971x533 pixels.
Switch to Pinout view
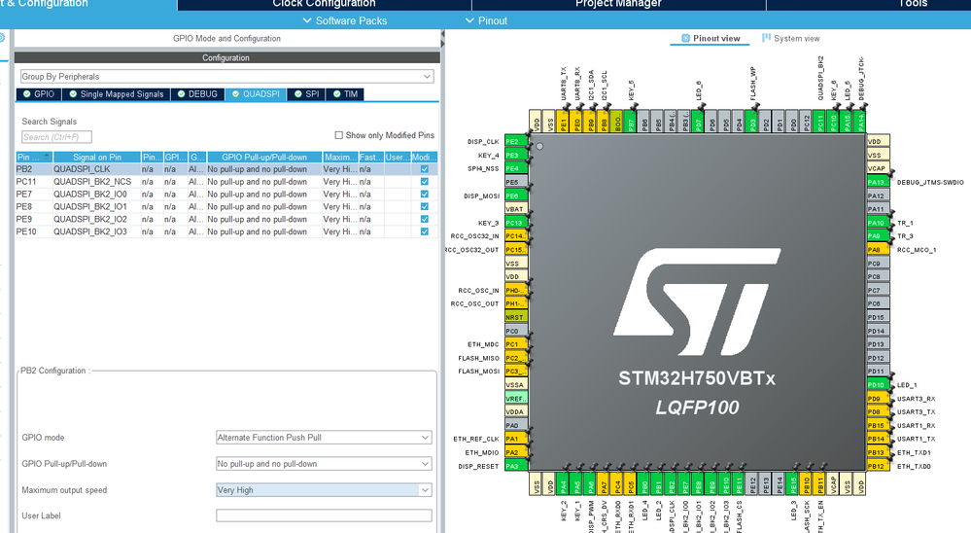pos(711,39)
